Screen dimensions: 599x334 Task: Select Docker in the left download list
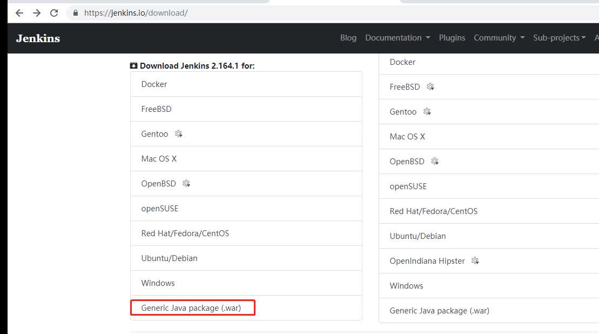pos(246,84)
